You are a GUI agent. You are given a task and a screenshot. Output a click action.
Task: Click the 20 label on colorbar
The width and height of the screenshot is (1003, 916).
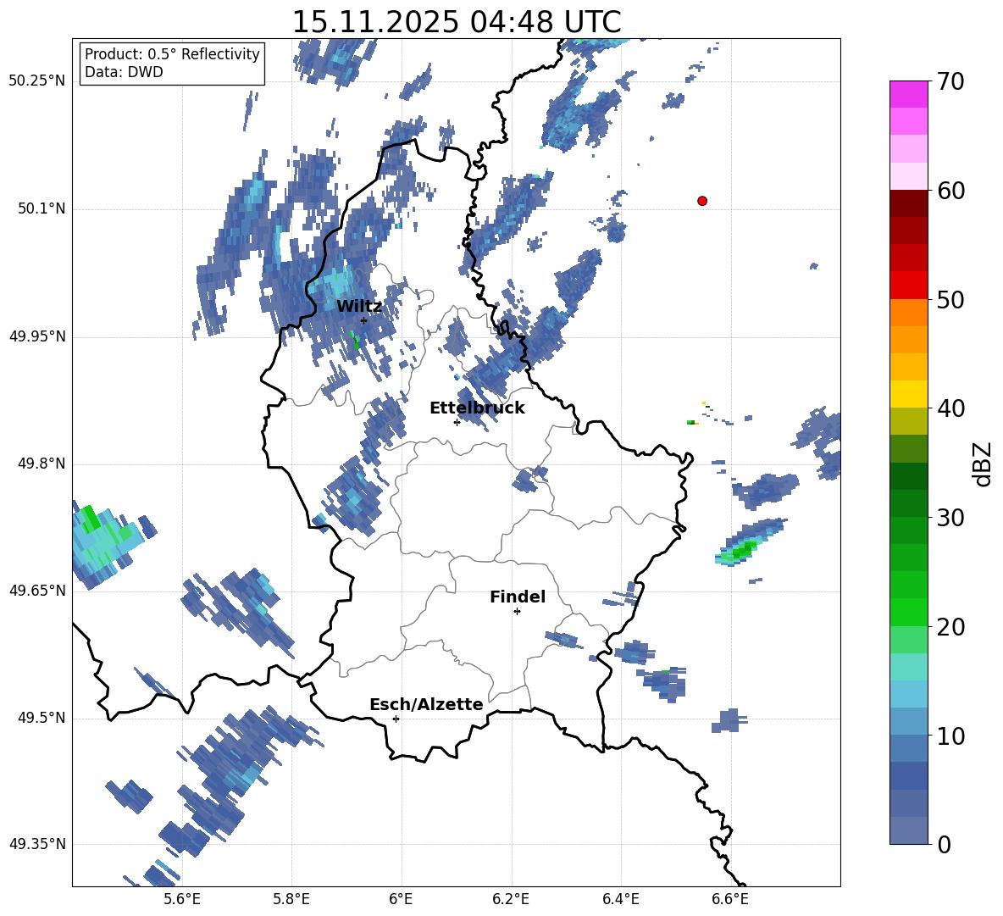coord(950,627)
